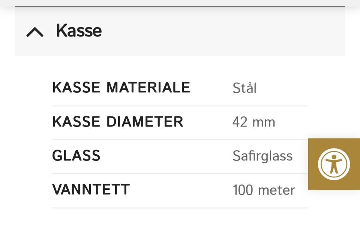Click the 42 mm diameter value

click(x=254, y=122)
